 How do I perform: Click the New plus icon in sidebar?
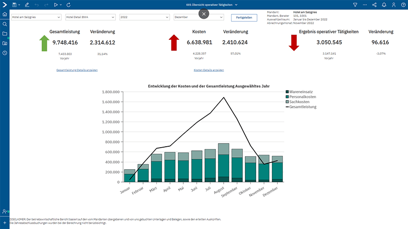coord(5,222)
